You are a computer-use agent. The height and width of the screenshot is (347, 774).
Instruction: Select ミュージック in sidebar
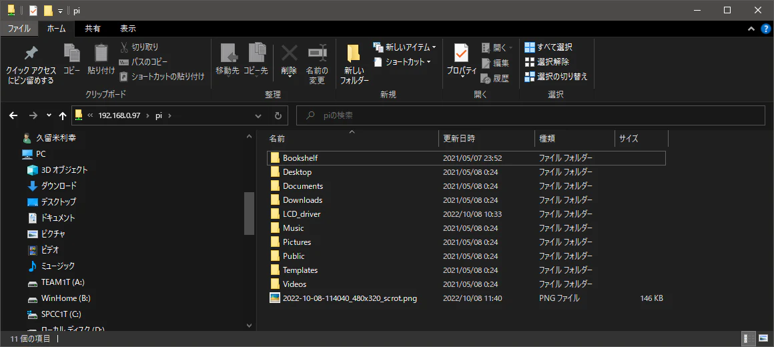[51, 266]
